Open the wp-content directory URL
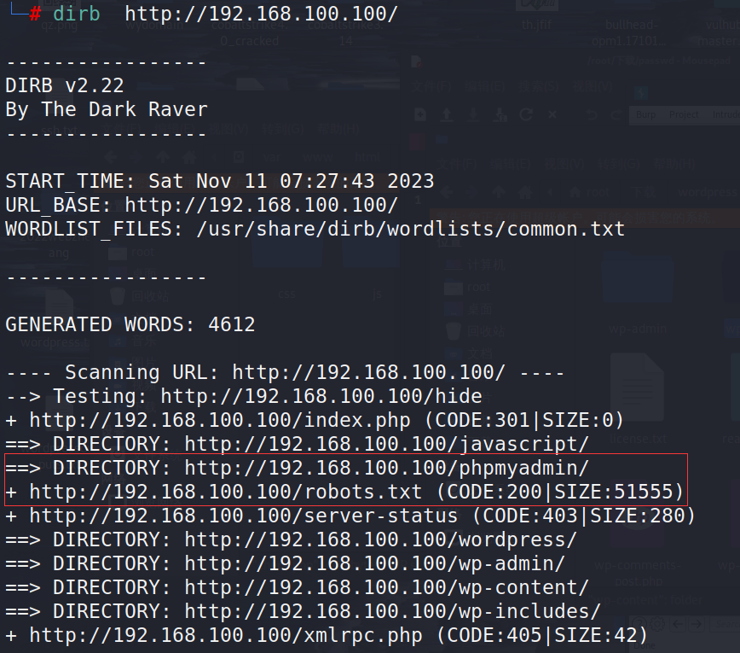Screen dimensions: 740x653 386,587
